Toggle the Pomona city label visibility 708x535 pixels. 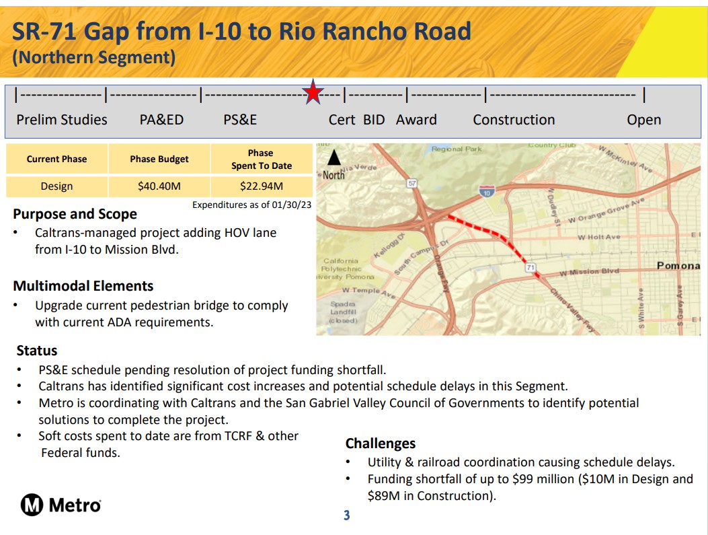680,266
